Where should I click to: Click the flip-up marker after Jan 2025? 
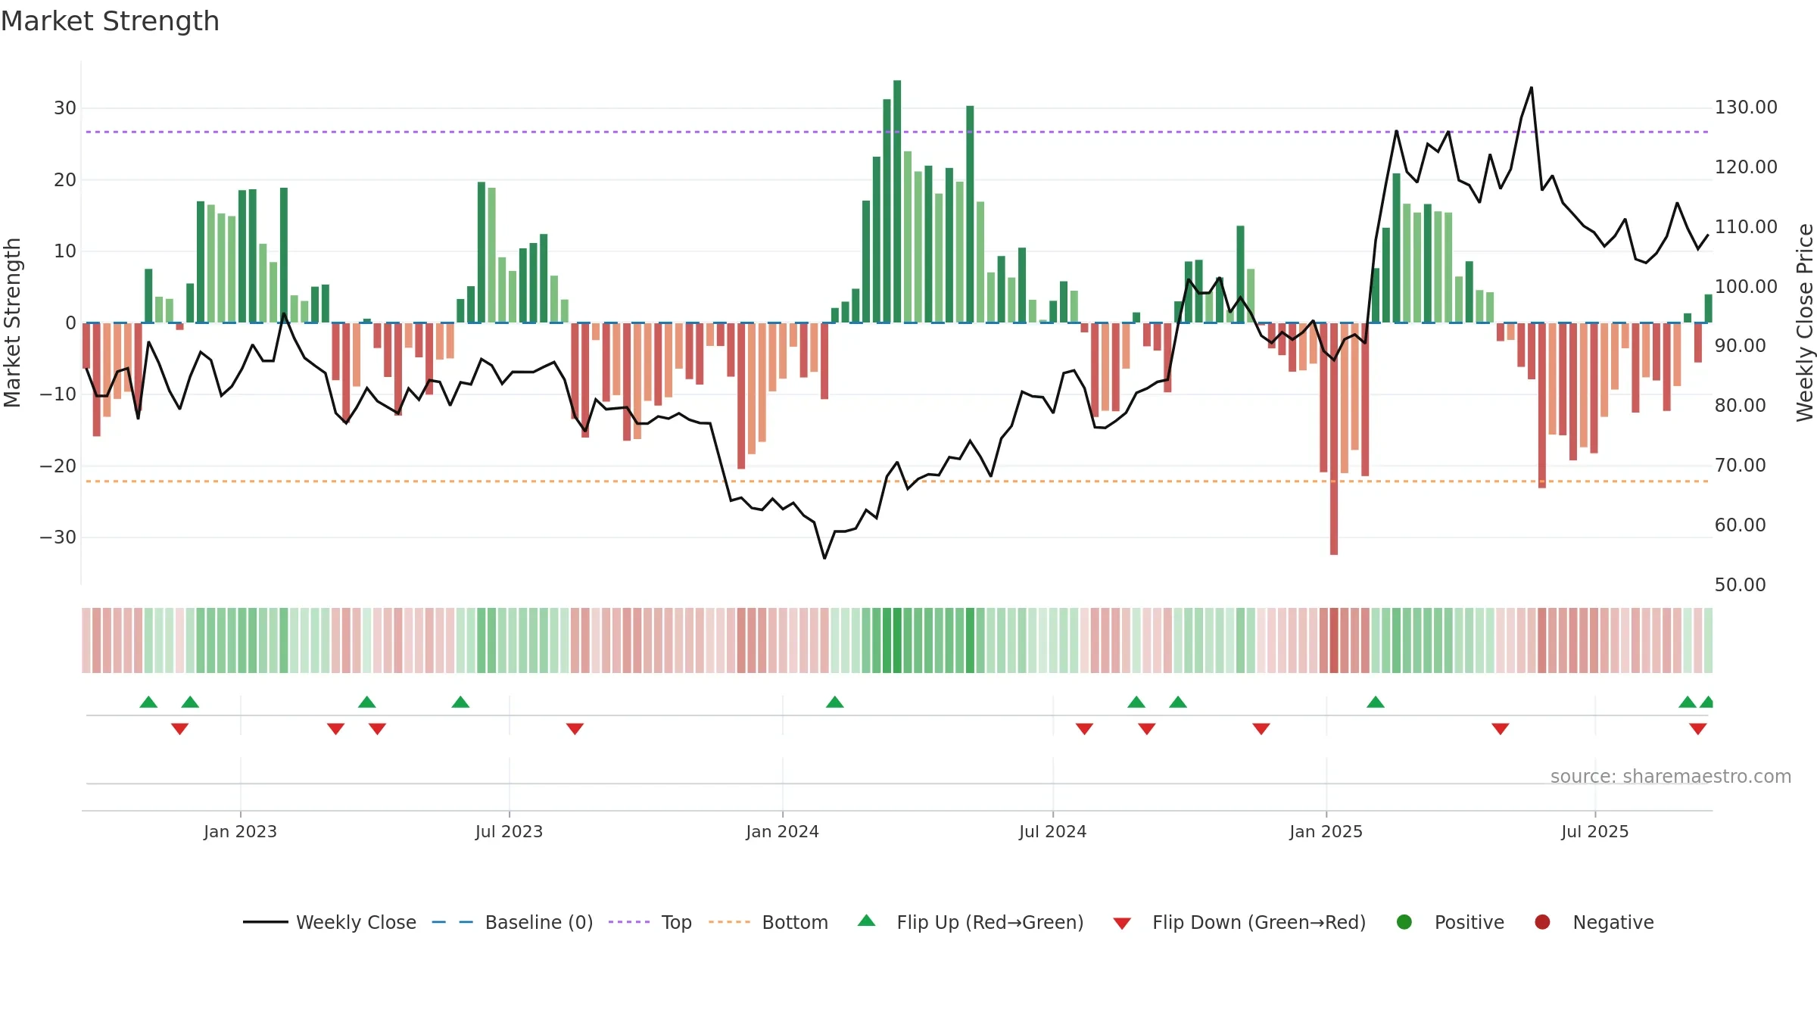point(1376,703)
